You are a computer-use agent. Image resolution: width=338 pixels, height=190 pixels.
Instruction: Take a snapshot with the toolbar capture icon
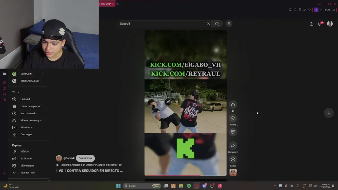(x=295, y=10)
